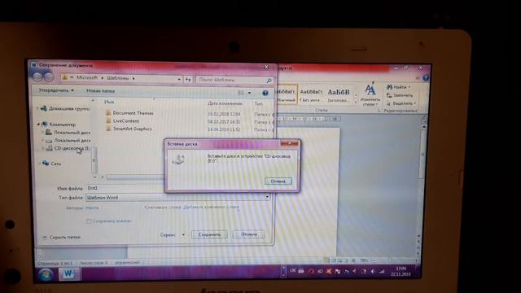Click the Добавьте ключевое слово link
521x293 pixels.
[x=211, y=207]
